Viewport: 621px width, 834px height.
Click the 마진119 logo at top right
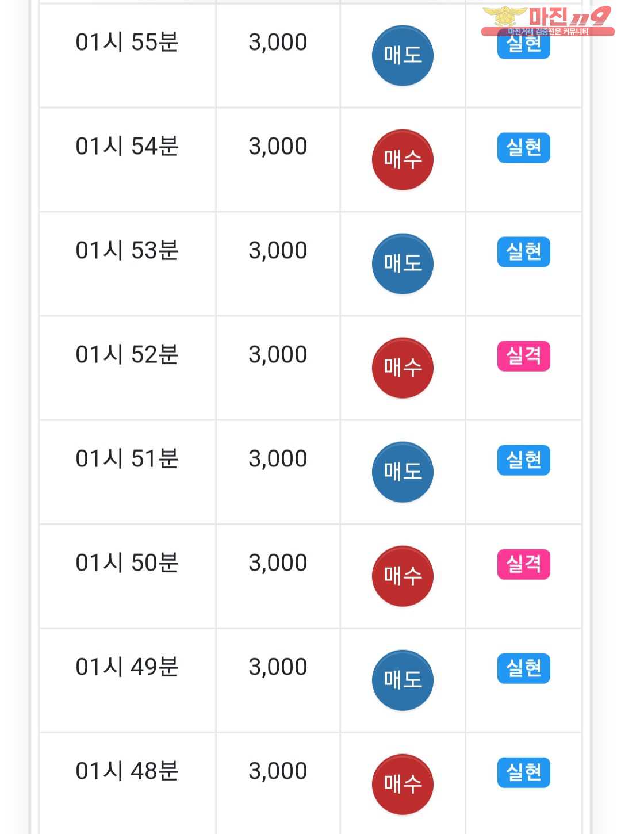pos(547,20)
